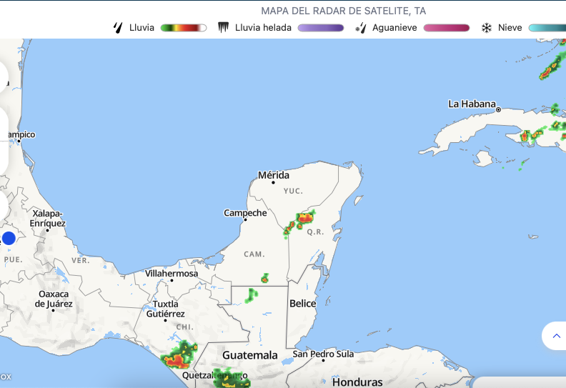Click the Campeche city label
This screenshot has width=566, height=388.
point(245,213)
